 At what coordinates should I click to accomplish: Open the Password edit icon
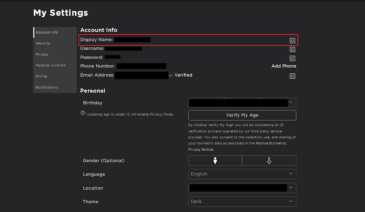click(292, 58)
